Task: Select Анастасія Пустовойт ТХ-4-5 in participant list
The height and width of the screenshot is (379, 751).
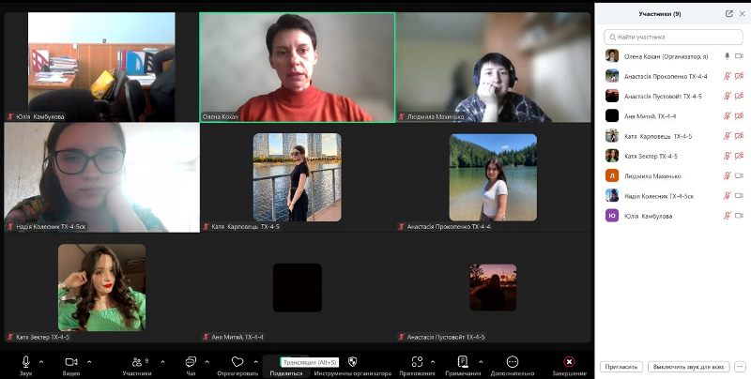Action: point(673,97)
